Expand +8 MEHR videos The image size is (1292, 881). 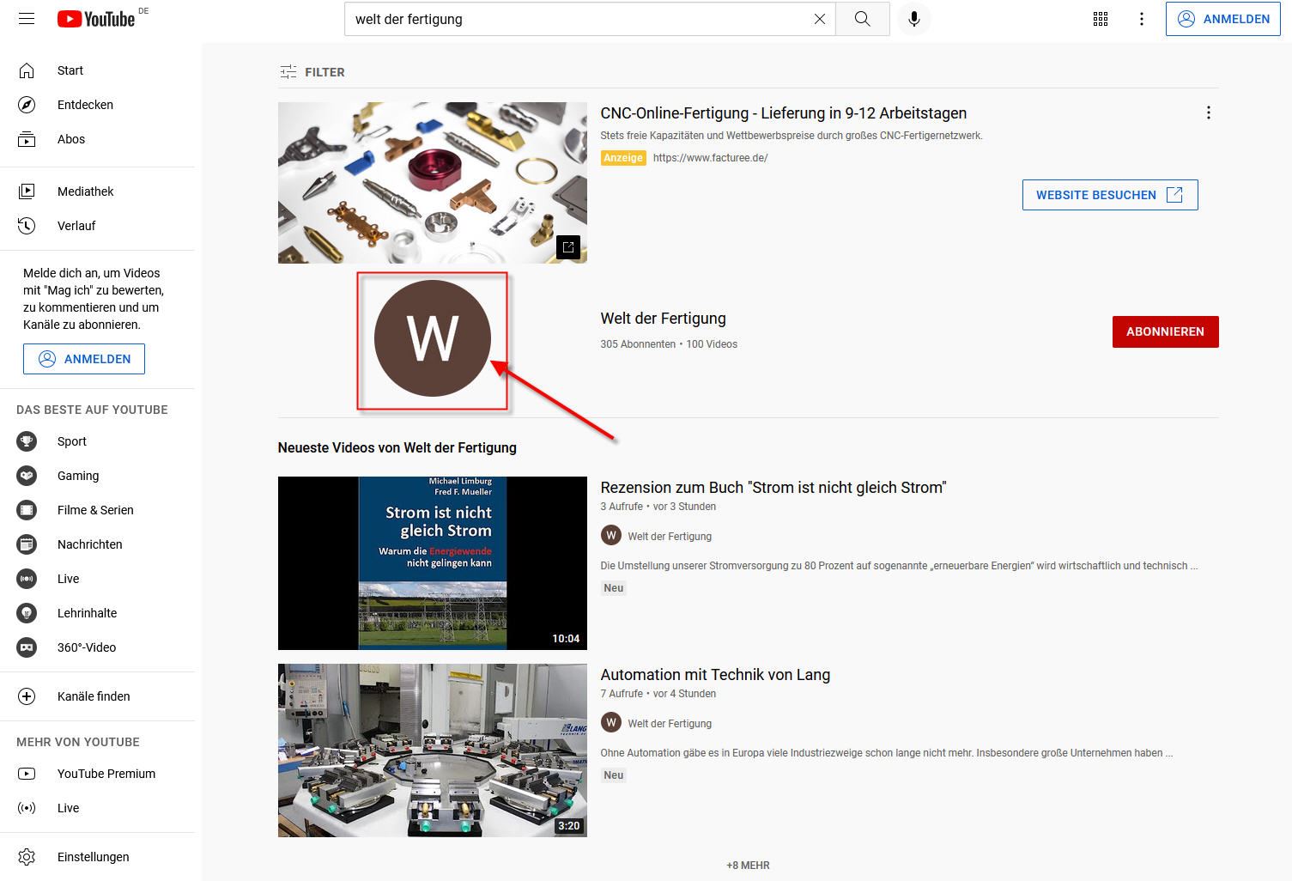748,866
